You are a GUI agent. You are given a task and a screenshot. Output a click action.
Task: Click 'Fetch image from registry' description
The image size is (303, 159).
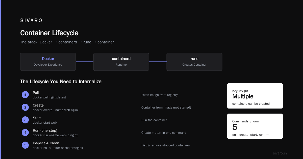160,95
